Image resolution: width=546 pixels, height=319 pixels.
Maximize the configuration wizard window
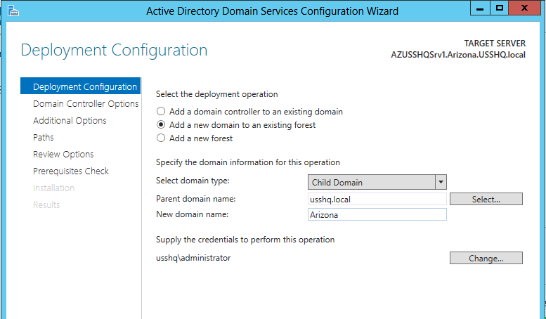500,8
